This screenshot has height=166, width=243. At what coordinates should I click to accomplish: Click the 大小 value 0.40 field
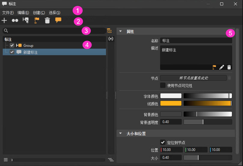171,158
